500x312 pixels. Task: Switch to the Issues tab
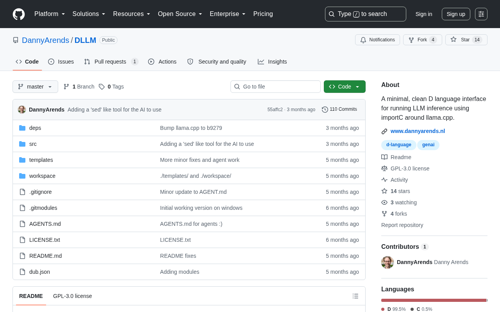point(61,62)
